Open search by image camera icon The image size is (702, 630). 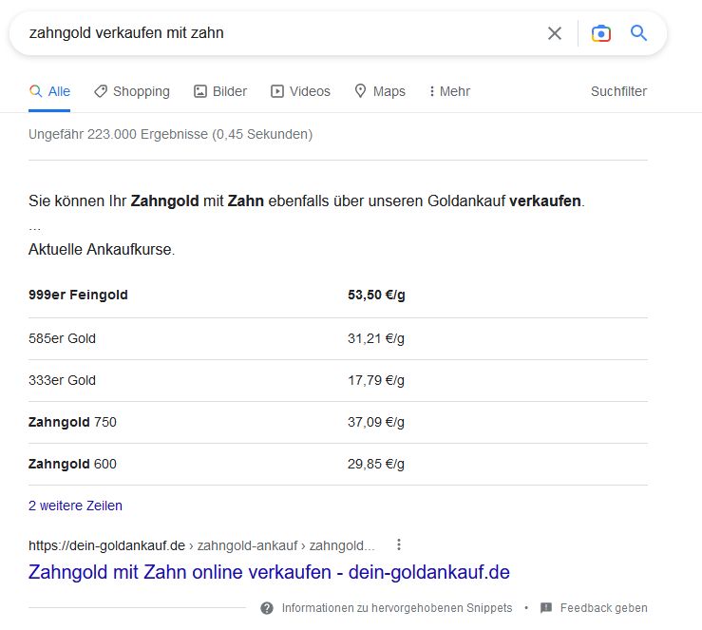pos(600,33)
